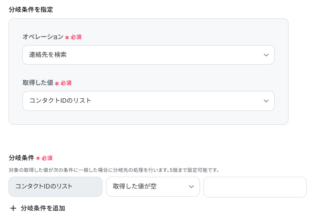
Task: Click the chevron arrow in オペレーション field
Action: [x=266, y=55]
